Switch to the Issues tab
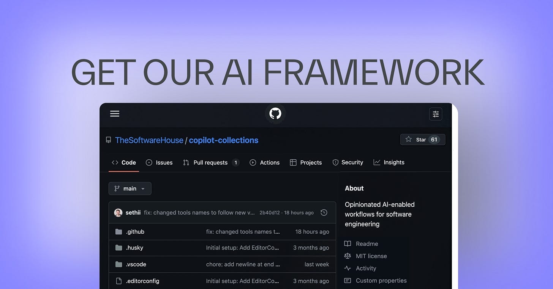Viewport: 553px width, 289px height. pos(160,162)
